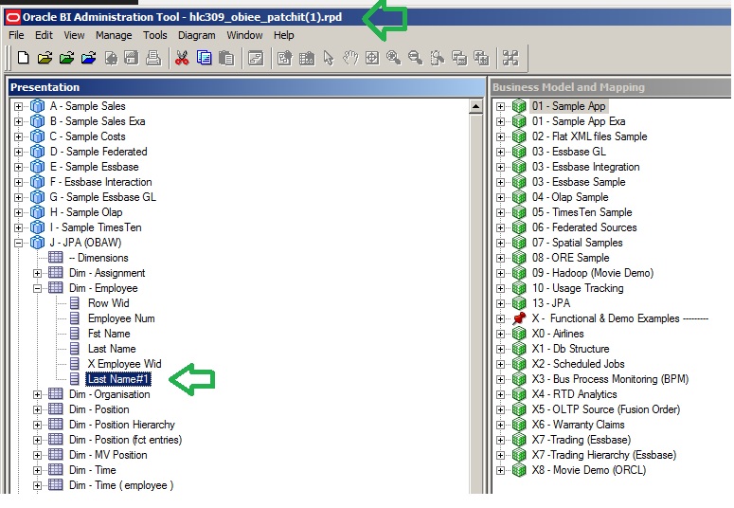Click the Save floppy disk toolbar icon
734x508 pixels.
click(132, 58)
